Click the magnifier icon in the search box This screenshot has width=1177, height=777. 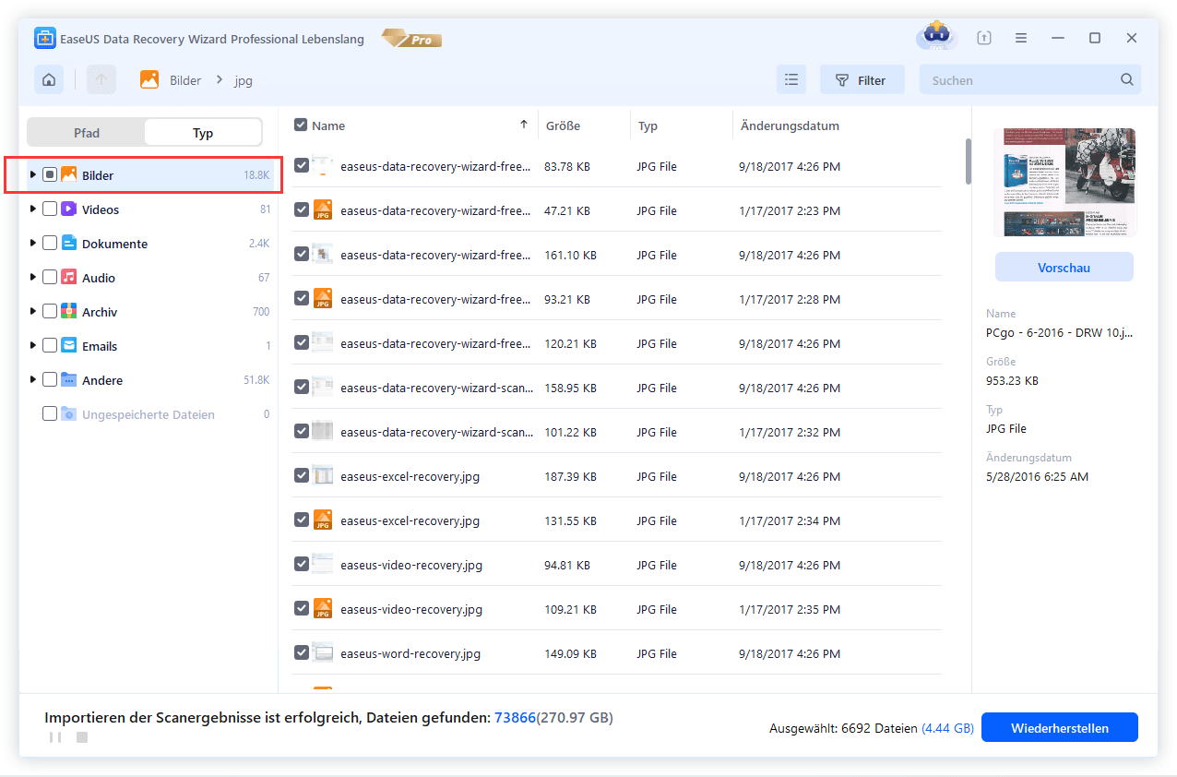[1127, 80]
